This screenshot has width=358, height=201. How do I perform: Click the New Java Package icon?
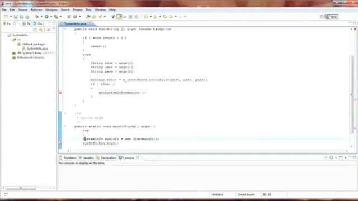coord(69,17)
